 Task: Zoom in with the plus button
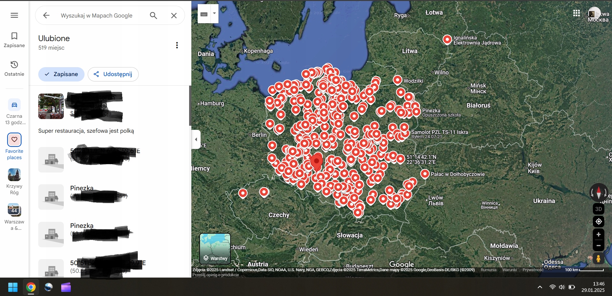[x=599, y=235]
